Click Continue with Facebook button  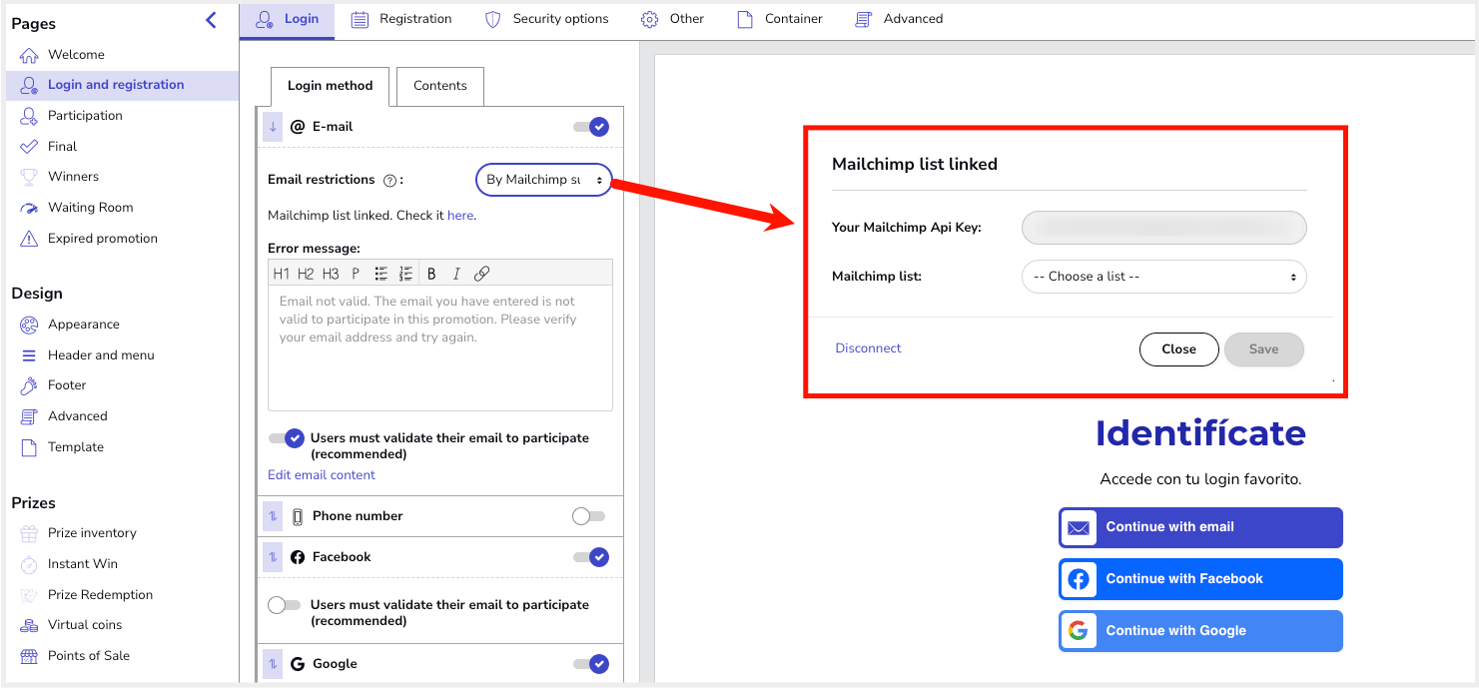(1200, 579)
